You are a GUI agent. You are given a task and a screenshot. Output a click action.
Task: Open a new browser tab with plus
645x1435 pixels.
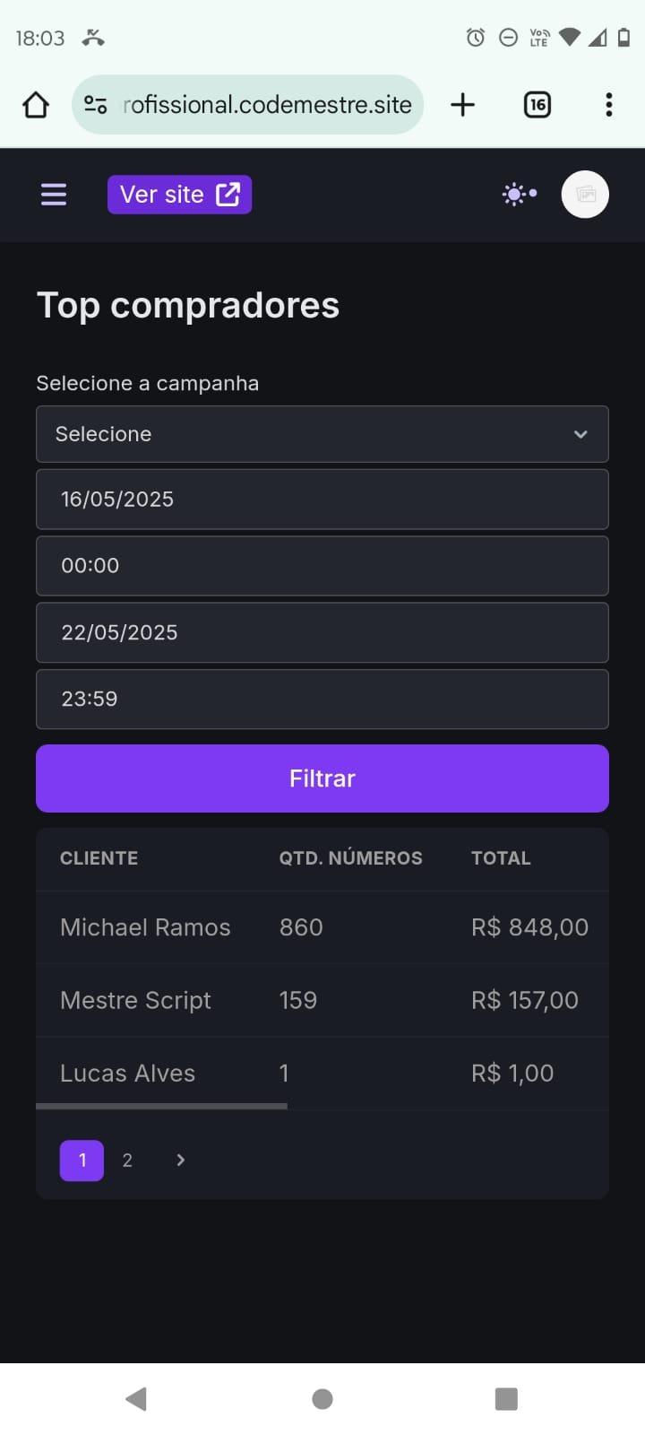(x=462, y=105)
